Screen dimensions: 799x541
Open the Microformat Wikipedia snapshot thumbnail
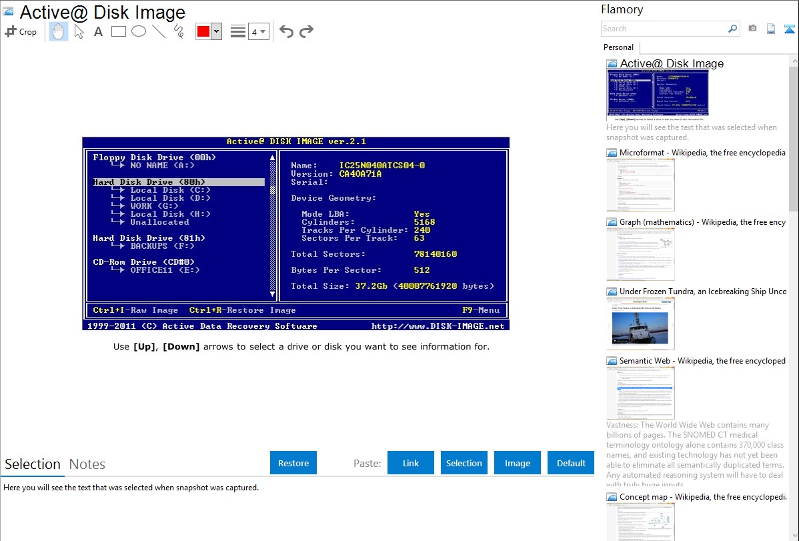[640, 185]
